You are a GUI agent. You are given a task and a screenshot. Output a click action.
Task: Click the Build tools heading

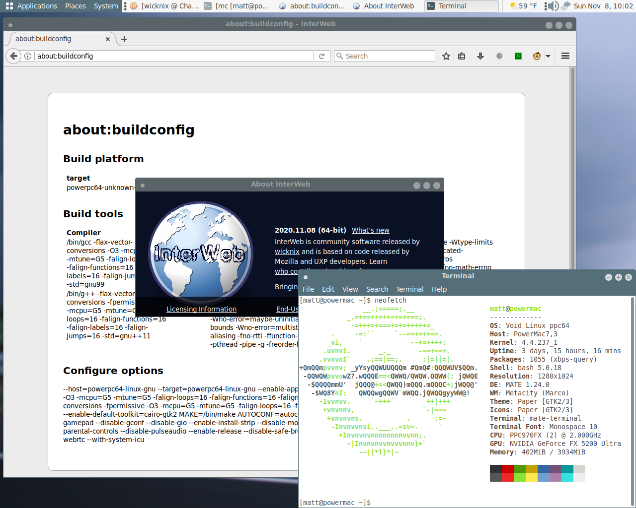point(93,214)
